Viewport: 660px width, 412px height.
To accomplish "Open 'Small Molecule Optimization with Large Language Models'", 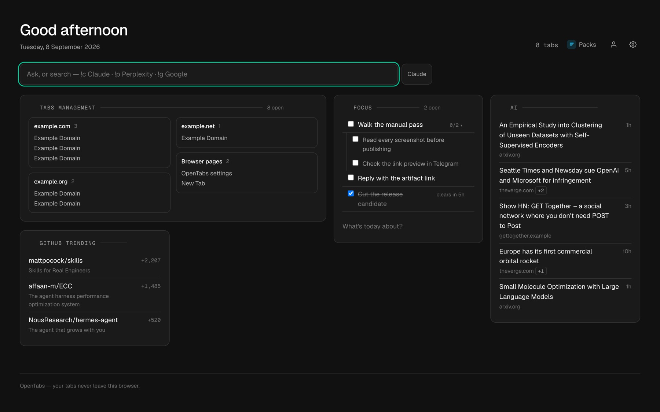I will pyautogui.click(x=559, y=292).
